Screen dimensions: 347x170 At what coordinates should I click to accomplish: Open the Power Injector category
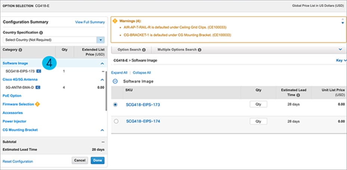[x=15, y=121]
